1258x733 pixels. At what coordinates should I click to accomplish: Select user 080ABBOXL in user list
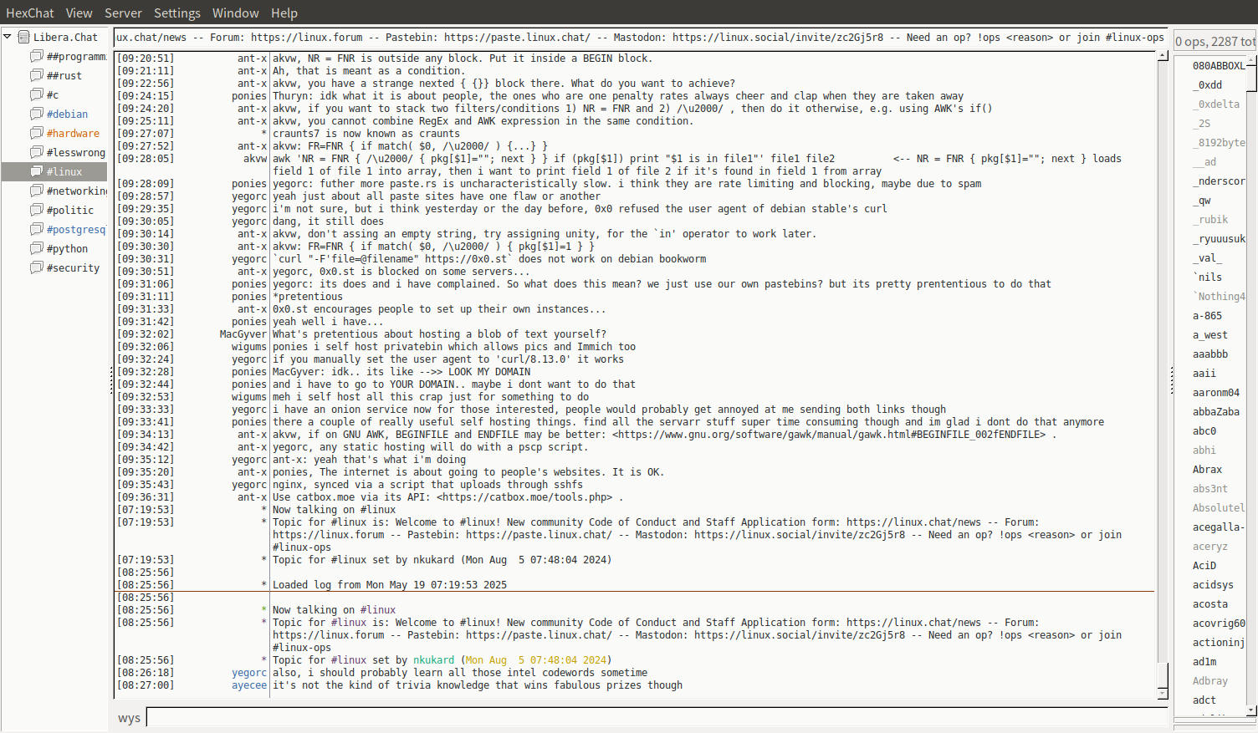(1219, 66)
